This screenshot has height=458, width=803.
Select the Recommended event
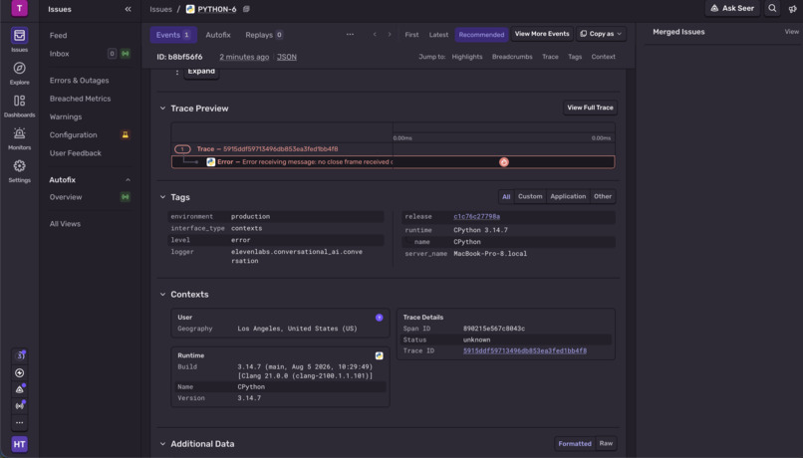coord(481,35)
